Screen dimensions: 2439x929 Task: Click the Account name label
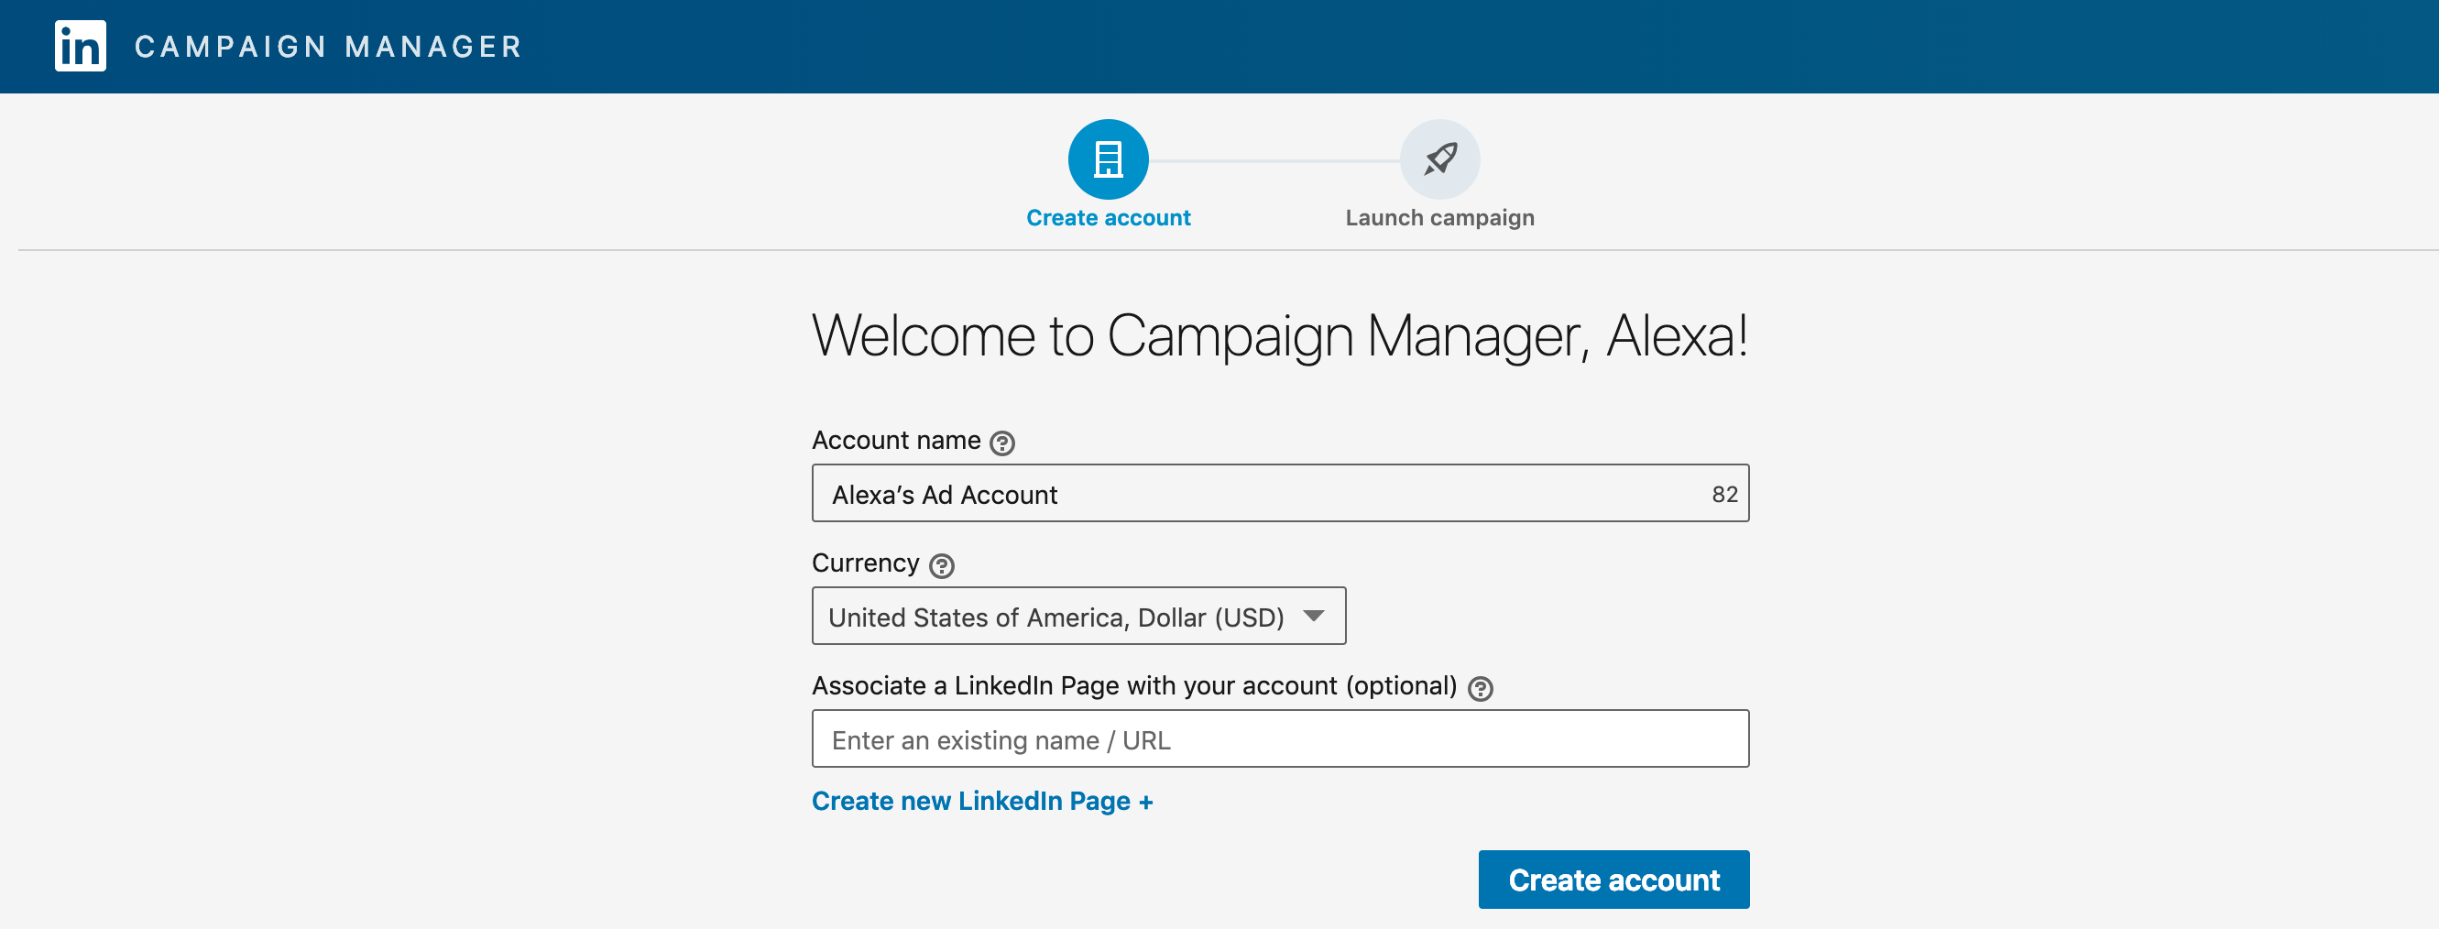click(x=896, y=441)
